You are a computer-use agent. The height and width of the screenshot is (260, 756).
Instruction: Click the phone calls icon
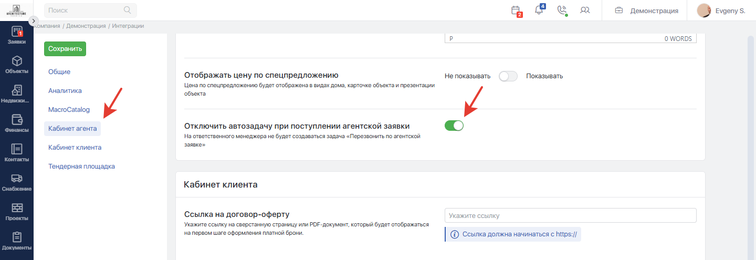click(562, 11)
